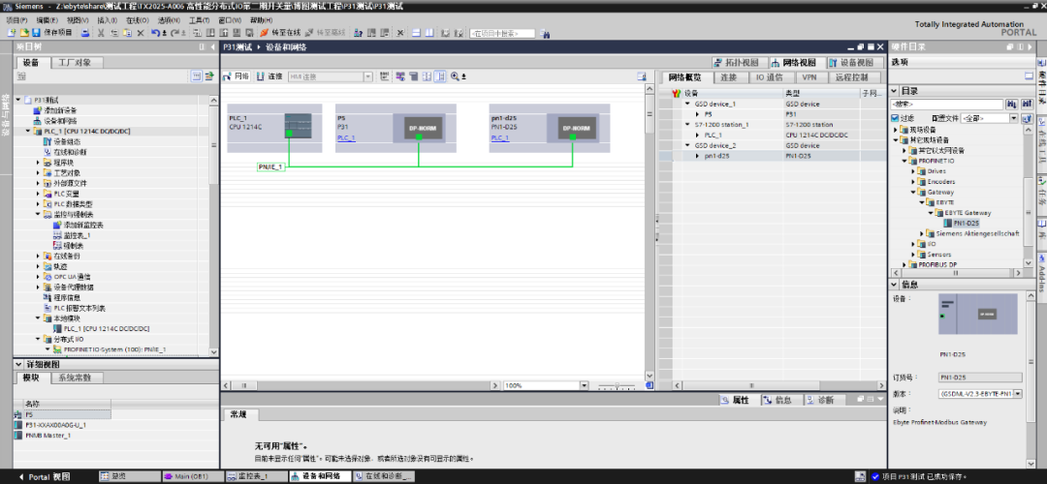
Task: Expand the PLC变量 tags node
Action: click(39, 194)
